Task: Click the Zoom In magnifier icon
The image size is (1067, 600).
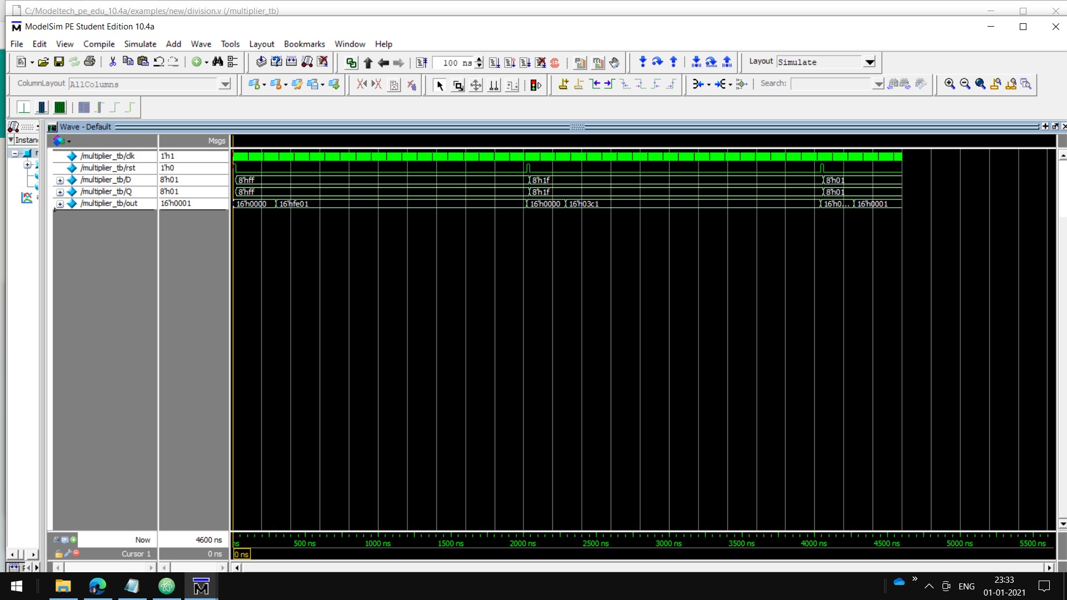Action: click(x=950, y=84)
